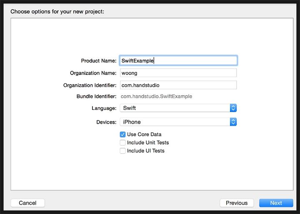300x214 pixels.
Task: Go back with the Previous button
Action: pyautogui.click(x=237, y=203)
